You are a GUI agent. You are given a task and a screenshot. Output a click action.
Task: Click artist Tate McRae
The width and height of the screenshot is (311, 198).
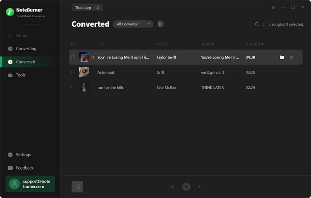click(x=167, y=87)
